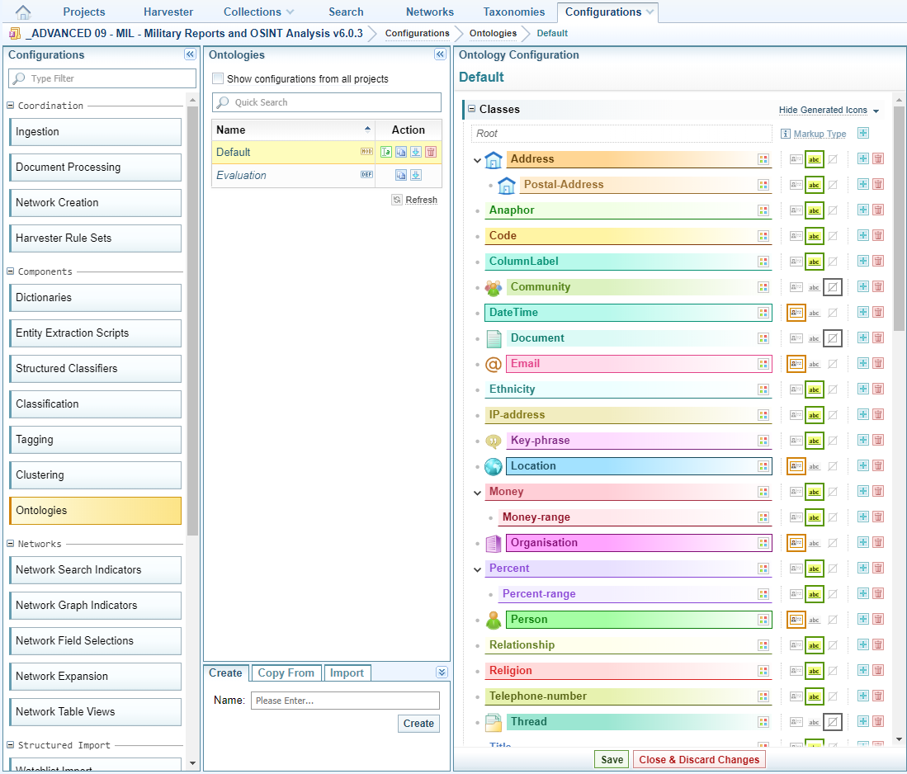Image resolution: width=907 pixels, height=774 pixels.
Task: Enable Show configurations from all projects checkbox
Action: [x=218, y=79]
